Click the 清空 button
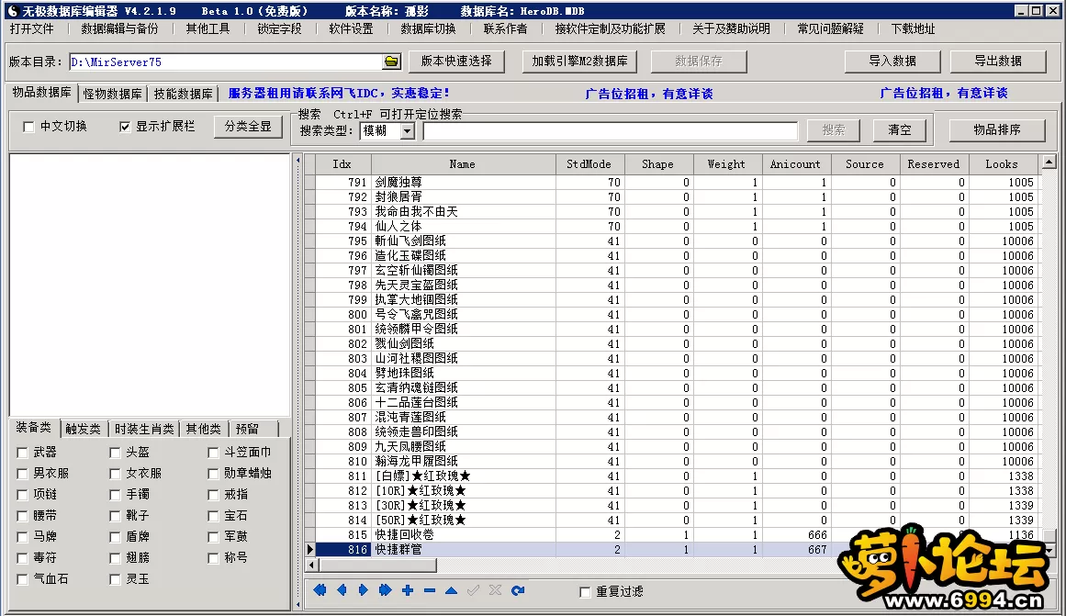1066x616 pixels. 900,129
